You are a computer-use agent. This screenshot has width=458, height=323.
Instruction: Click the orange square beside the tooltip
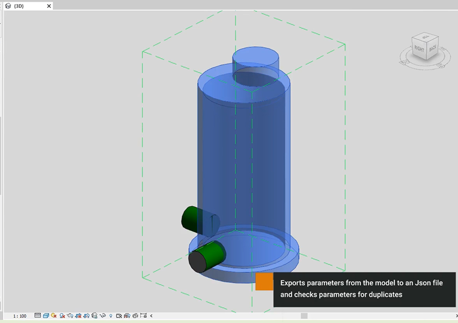point(264,281)
